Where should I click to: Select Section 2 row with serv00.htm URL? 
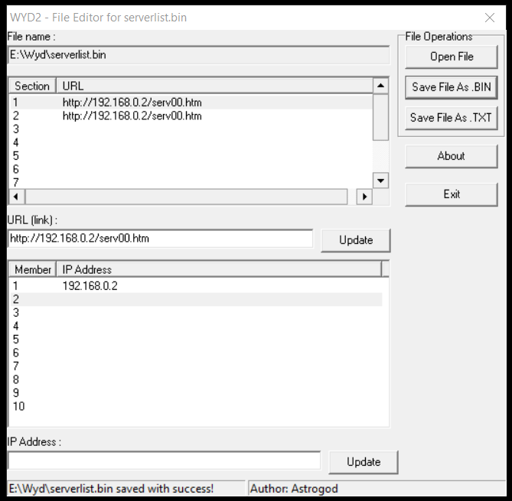(x=191, y=115)
